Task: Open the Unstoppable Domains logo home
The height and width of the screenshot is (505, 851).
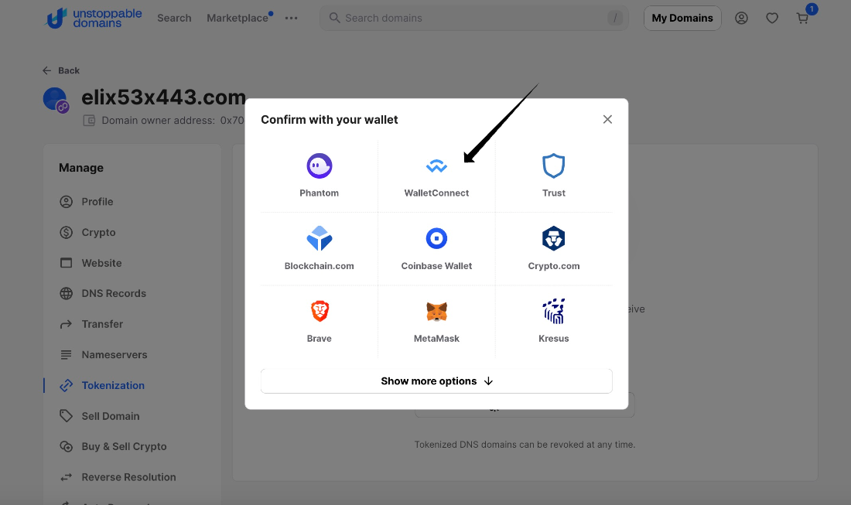Action: click(x=93, y=18)
